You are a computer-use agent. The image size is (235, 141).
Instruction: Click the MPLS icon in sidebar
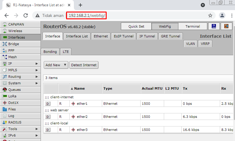(x=5, y=70)
